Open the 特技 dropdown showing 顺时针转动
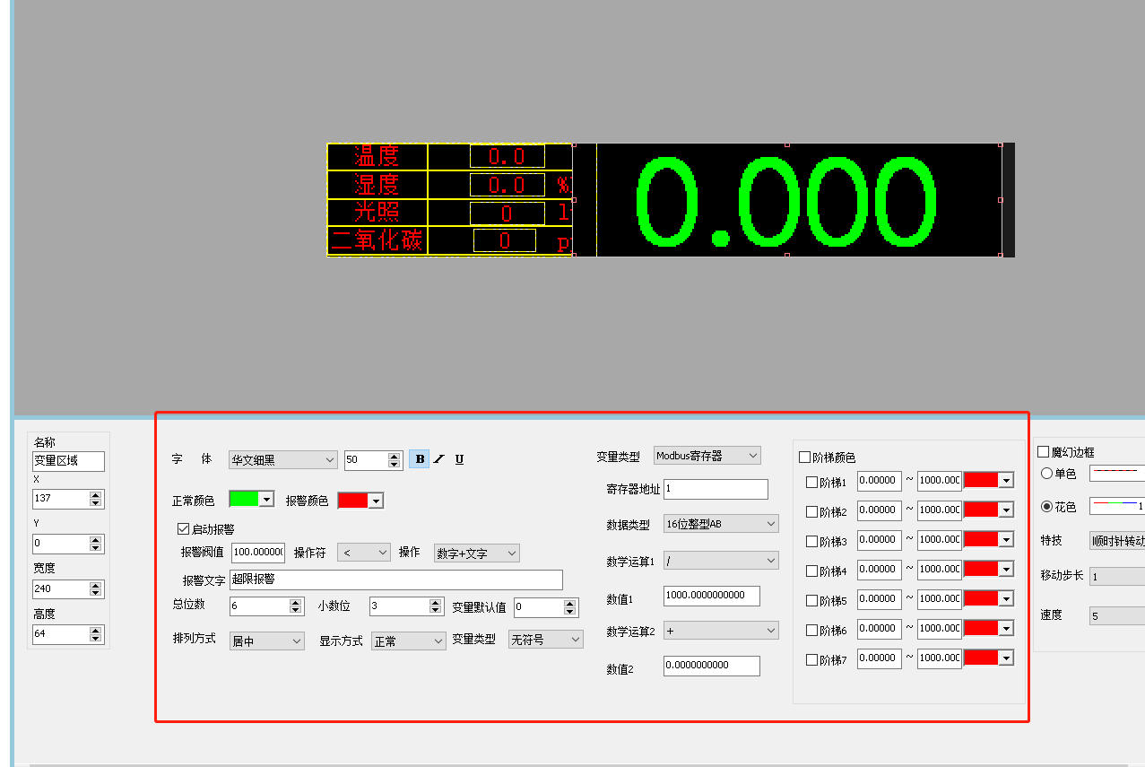 click(x=1117, y=541)
